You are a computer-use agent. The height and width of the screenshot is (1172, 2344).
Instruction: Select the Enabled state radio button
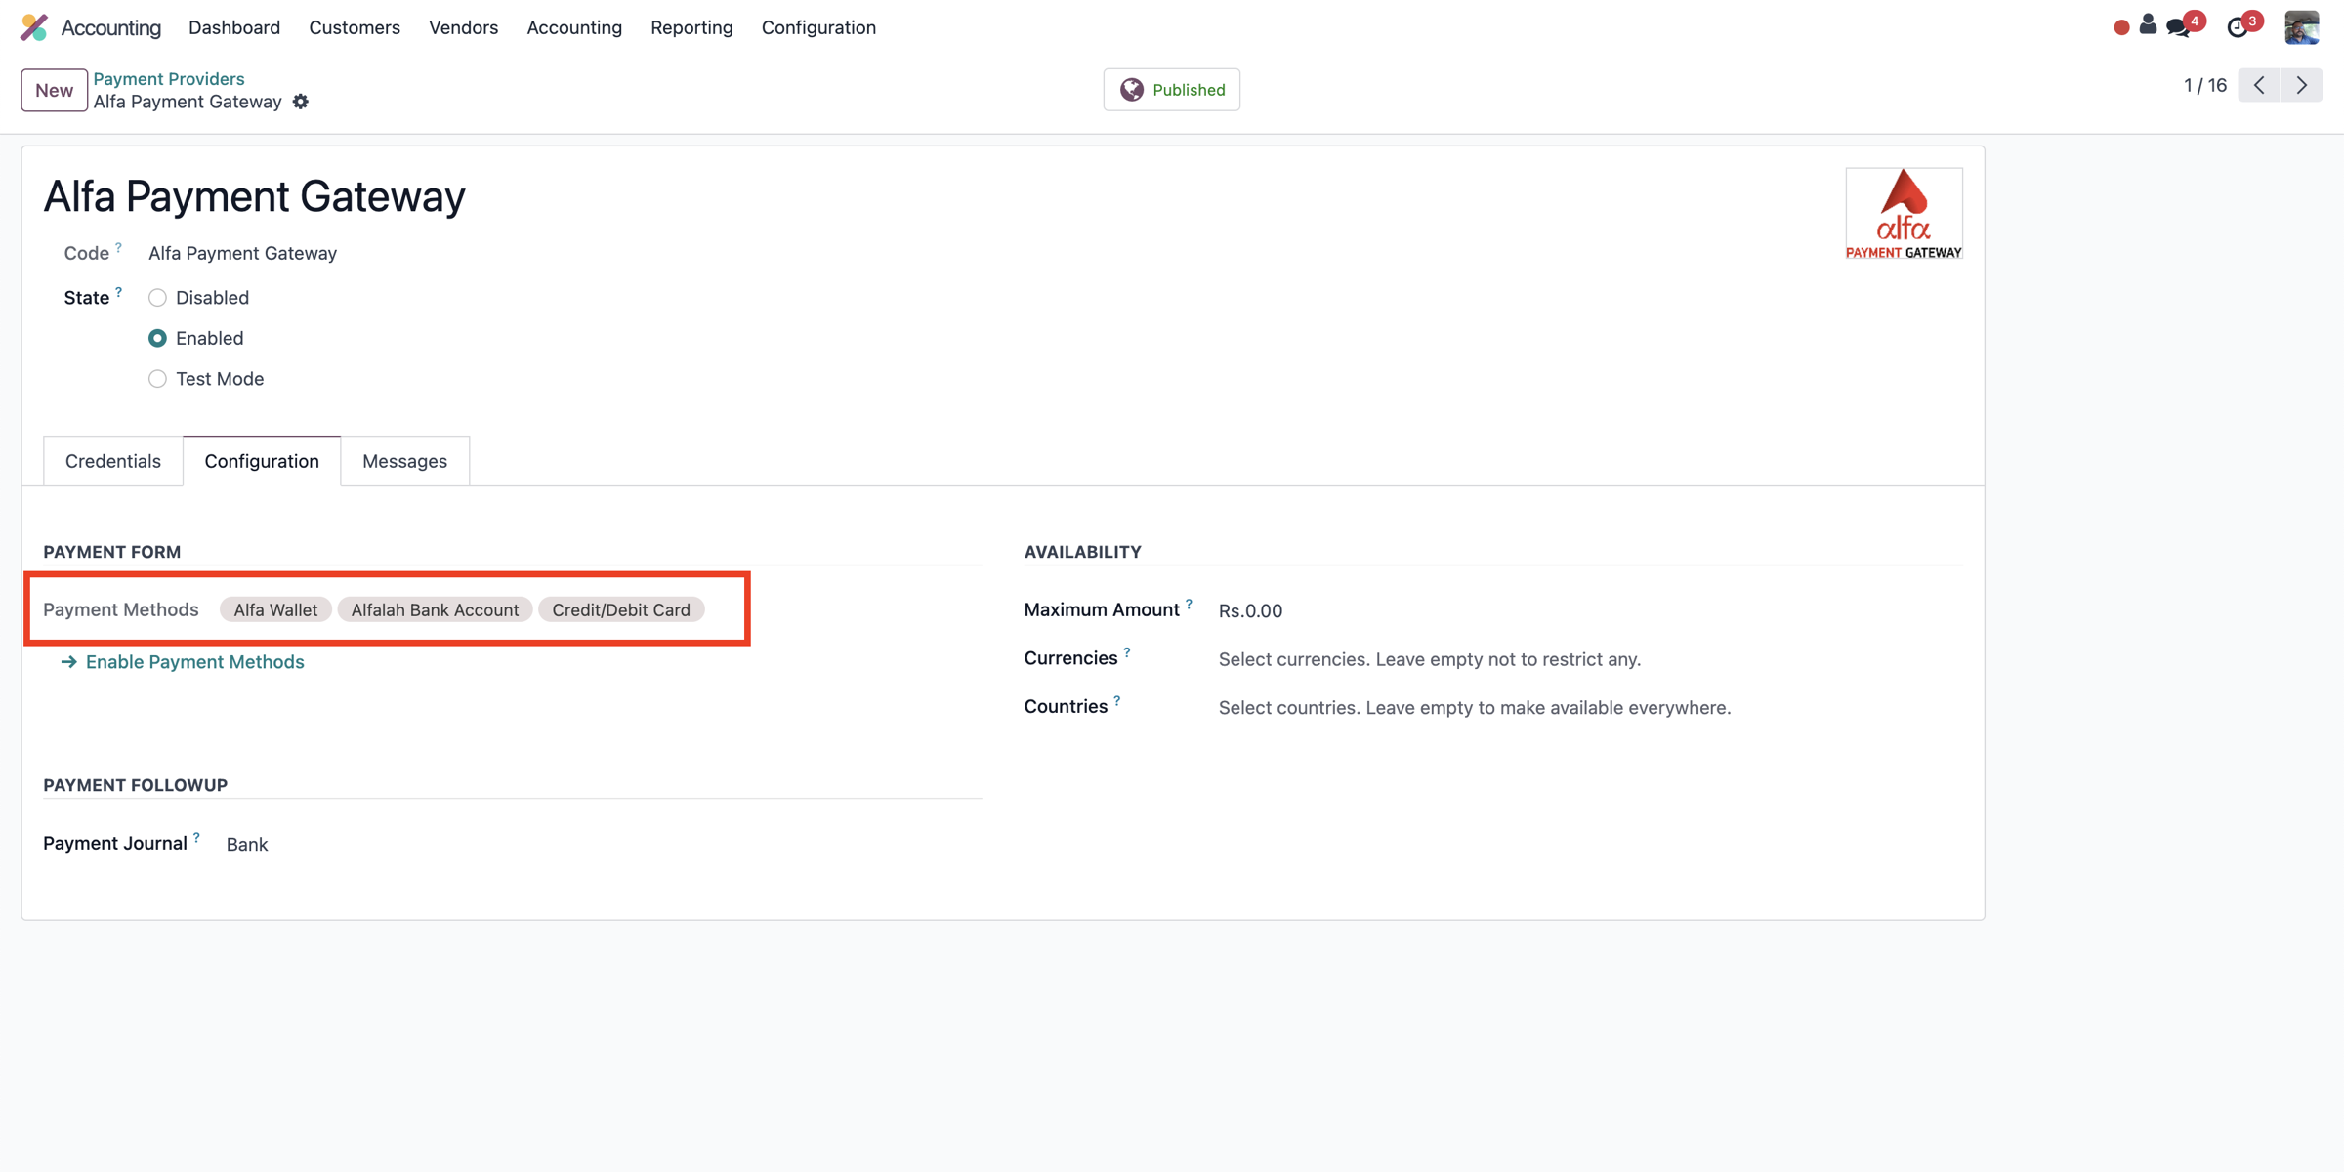coord(157,338)
